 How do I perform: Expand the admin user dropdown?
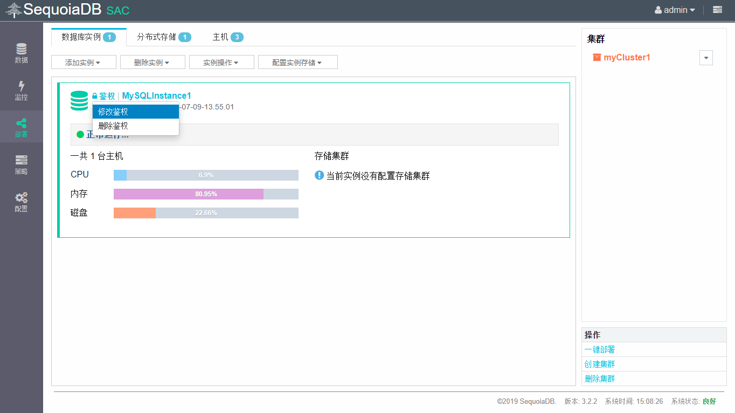[675, 10]
